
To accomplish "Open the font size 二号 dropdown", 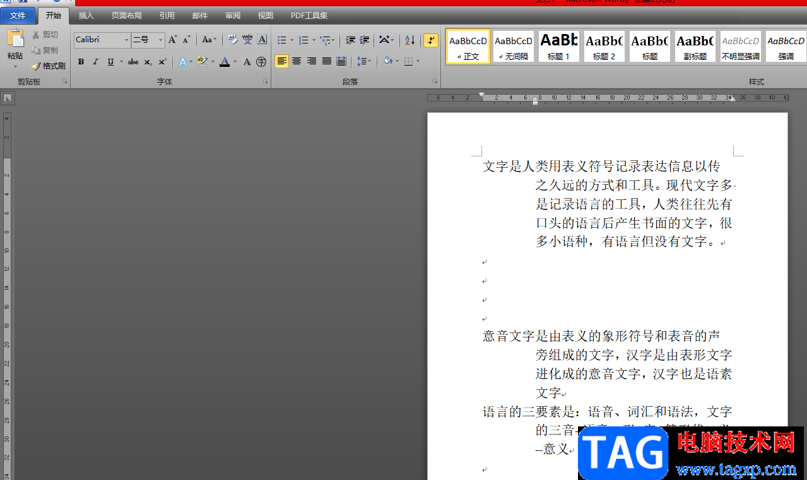I will 160,40.
